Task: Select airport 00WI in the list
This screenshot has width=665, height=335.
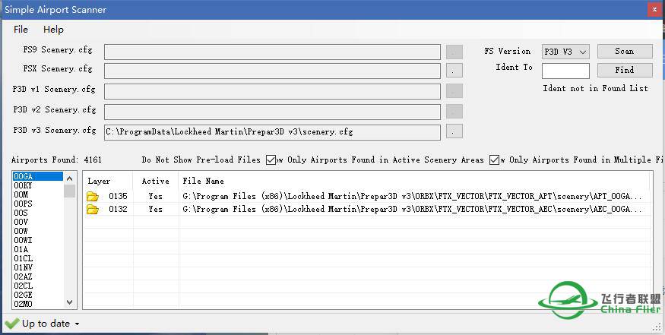Action: coord(38,241)
